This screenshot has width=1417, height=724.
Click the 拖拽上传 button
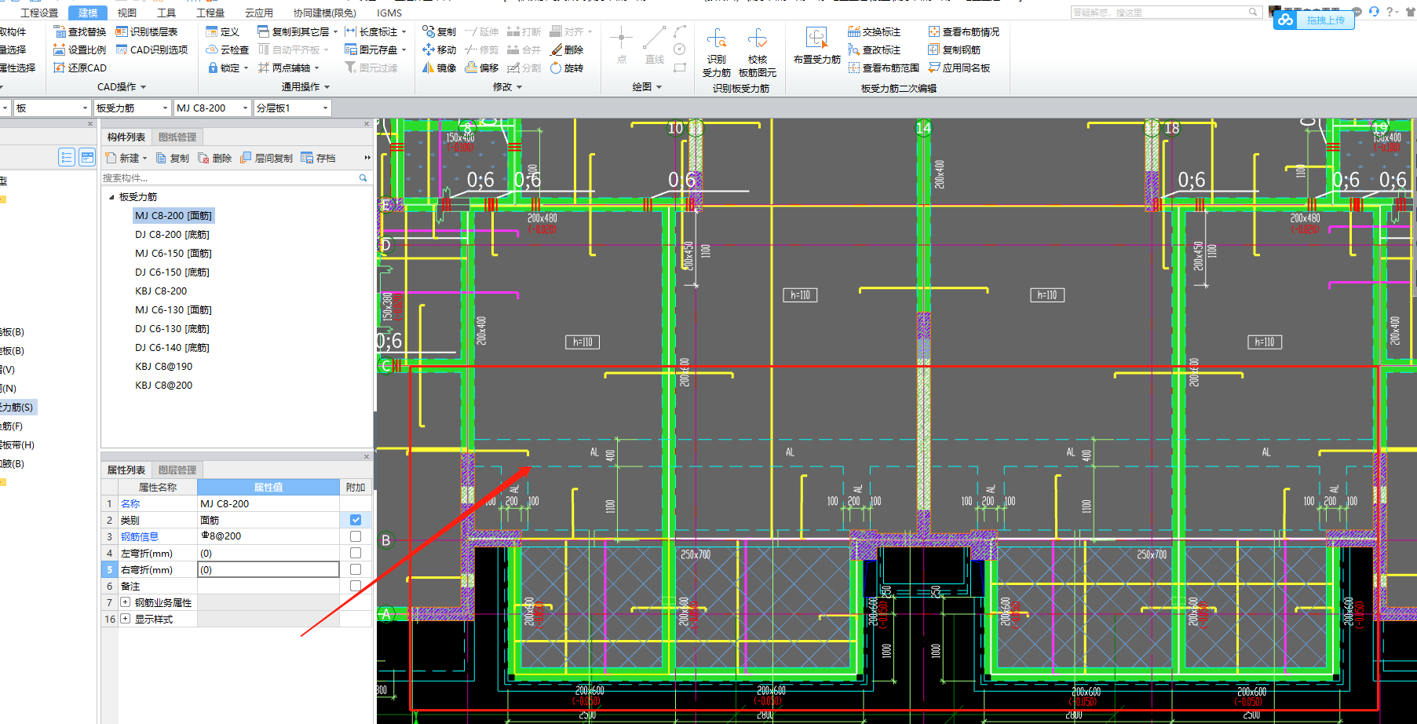click(1314, 20)
